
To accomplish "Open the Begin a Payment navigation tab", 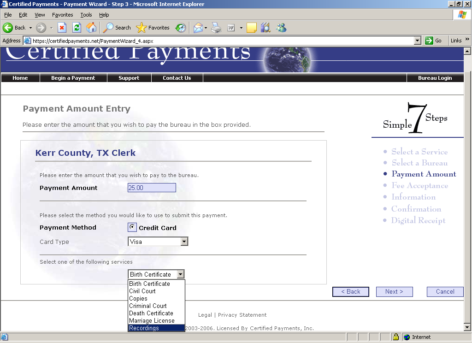I will pos(73,78).
